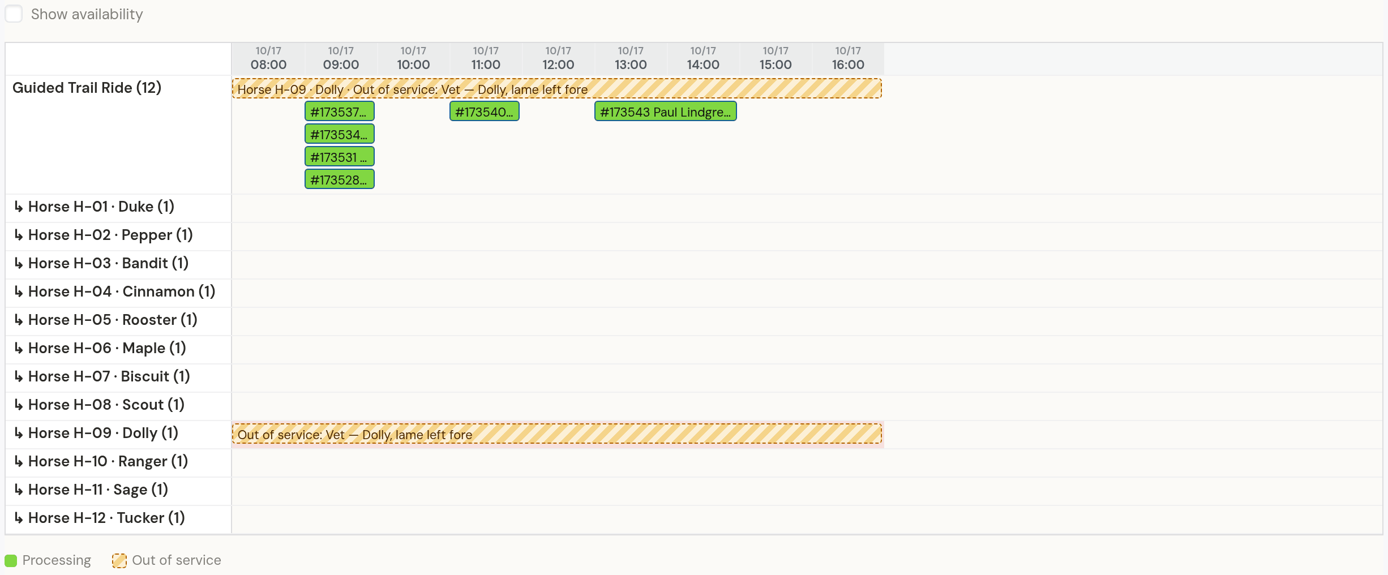Open booking #173531 in the timeline
The image size is (1388, 575).
tap(340, 157)
